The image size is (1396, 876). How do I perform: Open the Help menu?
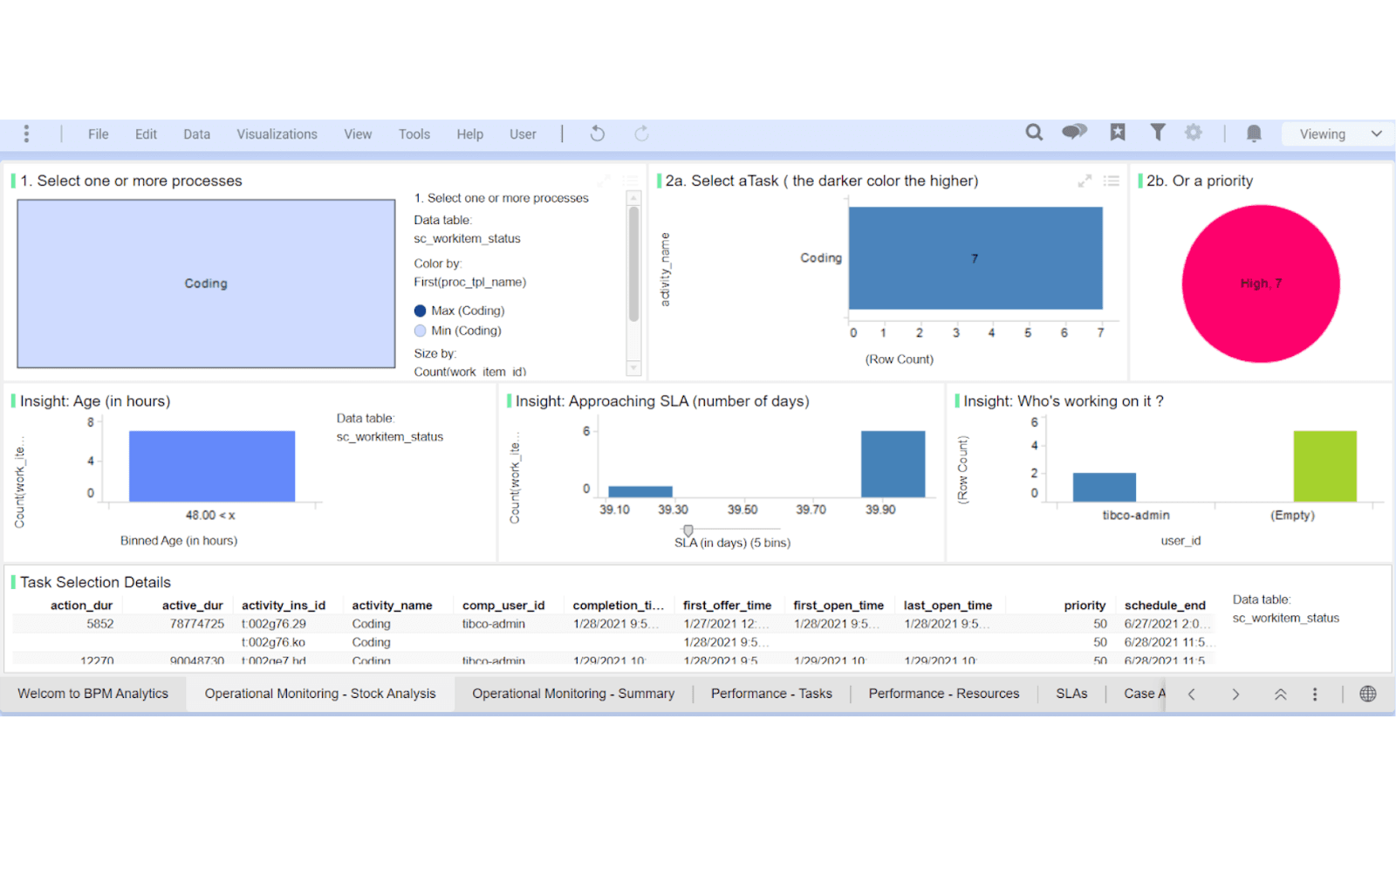click(469, 134)
